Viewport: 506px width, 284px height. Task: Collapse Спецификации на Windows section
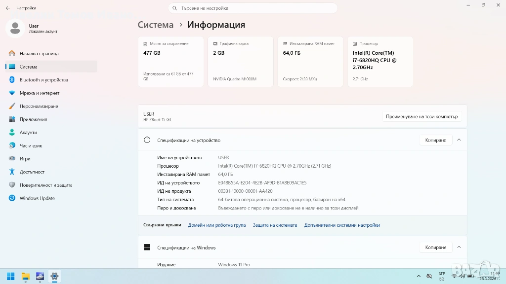click(x=459, y=247)
